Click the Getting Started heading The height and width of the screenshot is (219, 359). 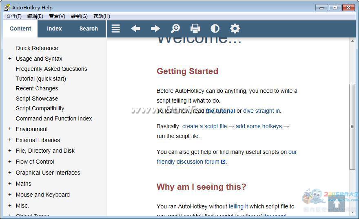(x=187, y=71)
